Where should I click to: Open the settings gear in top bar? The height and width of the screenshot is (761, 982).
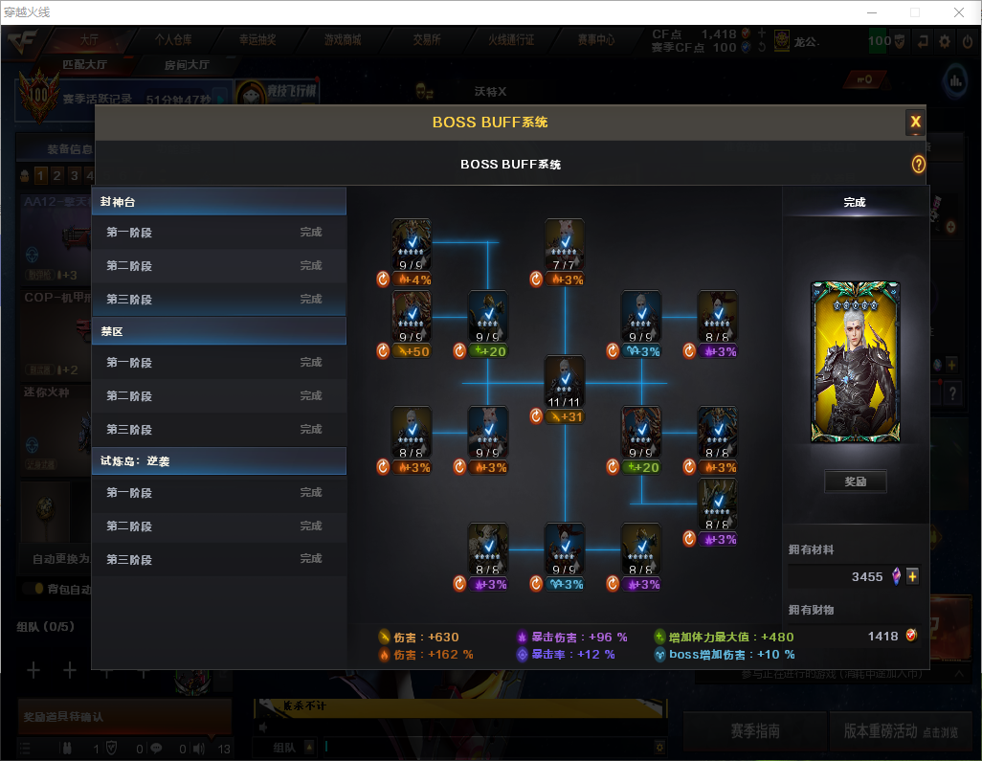[945, 42]
